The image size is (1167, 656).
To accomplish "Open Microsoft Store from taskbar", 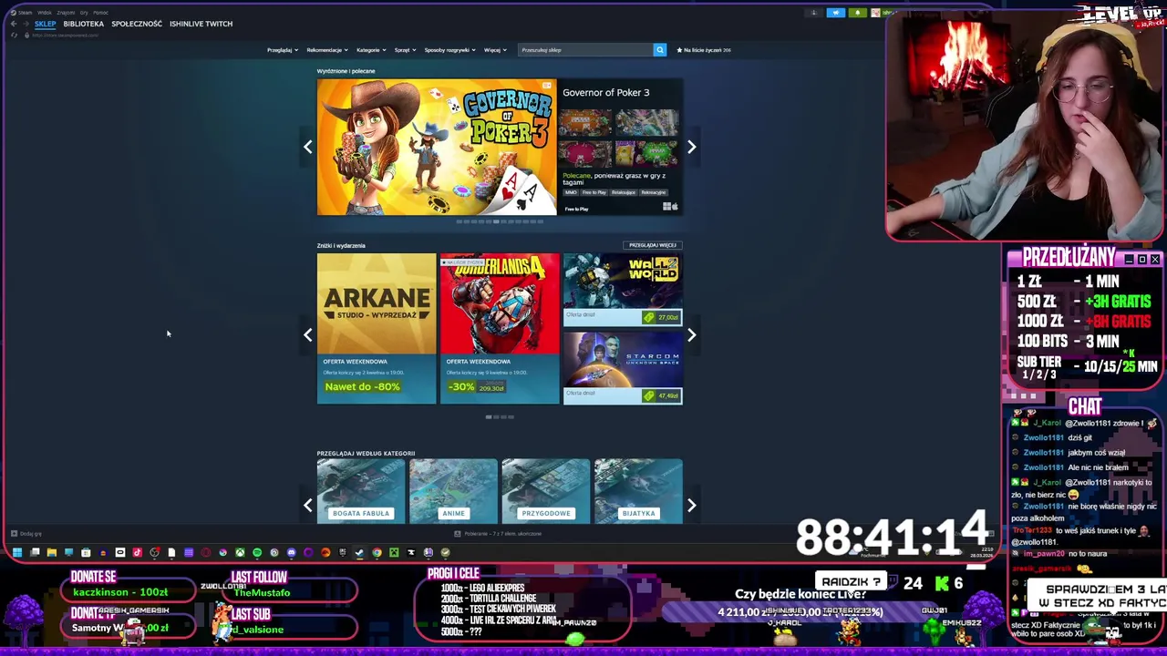I will click(x=86, y=552).
